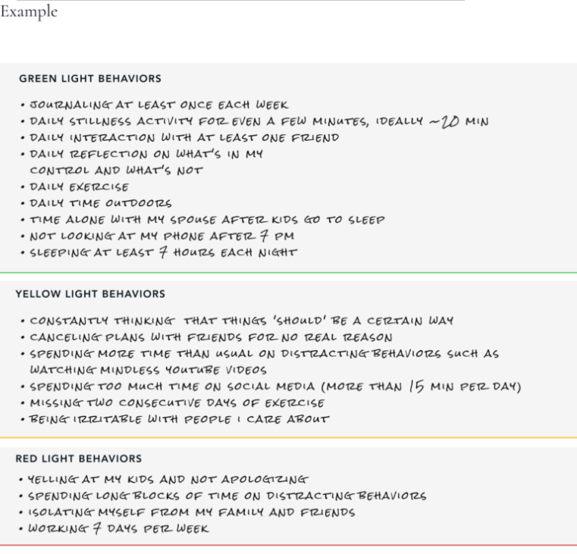Viewport: 577px width, 554px height.
Task: Click the "Yelling at my kids" bullet
Action: tap(167, 480)
